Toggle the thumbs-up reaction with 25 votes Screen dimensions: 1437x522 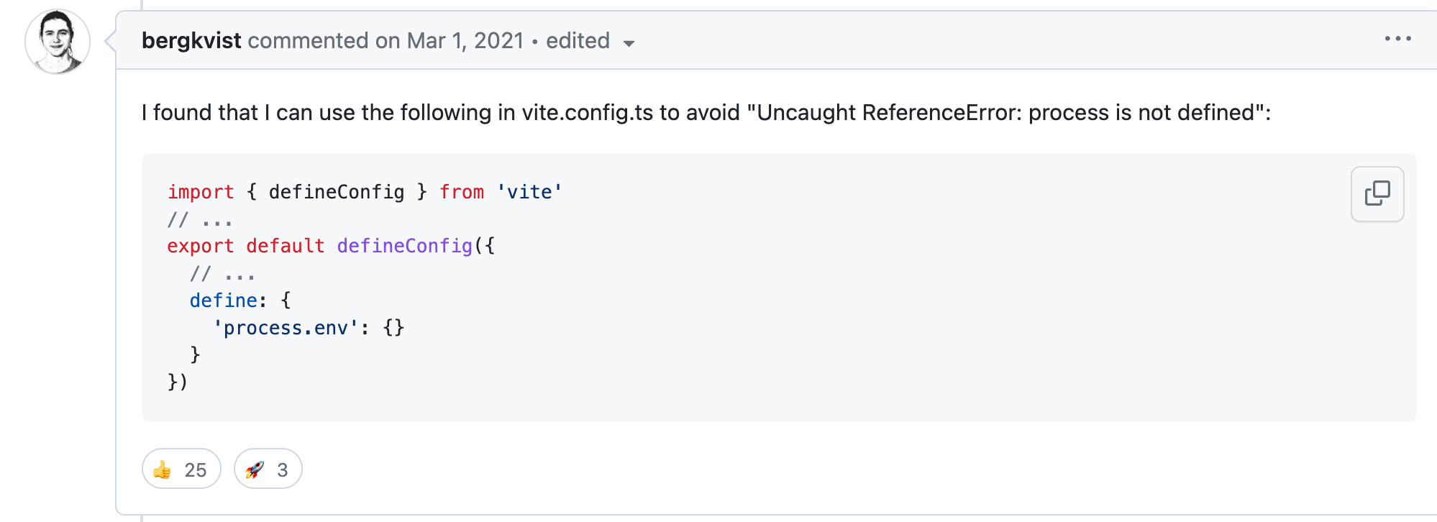point(181,470)
